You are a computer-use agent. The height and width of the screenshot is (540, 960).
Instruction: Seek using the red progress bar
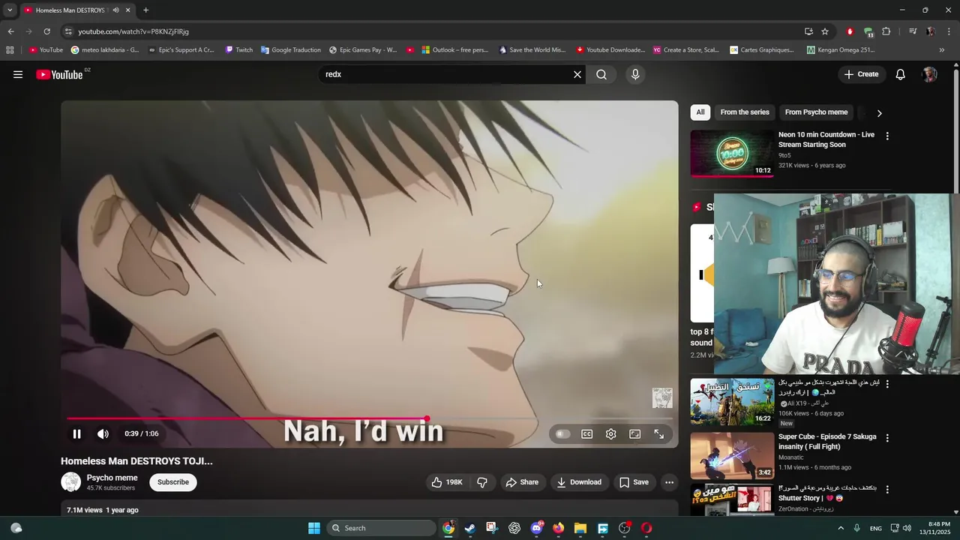click(x=370, y=418)
